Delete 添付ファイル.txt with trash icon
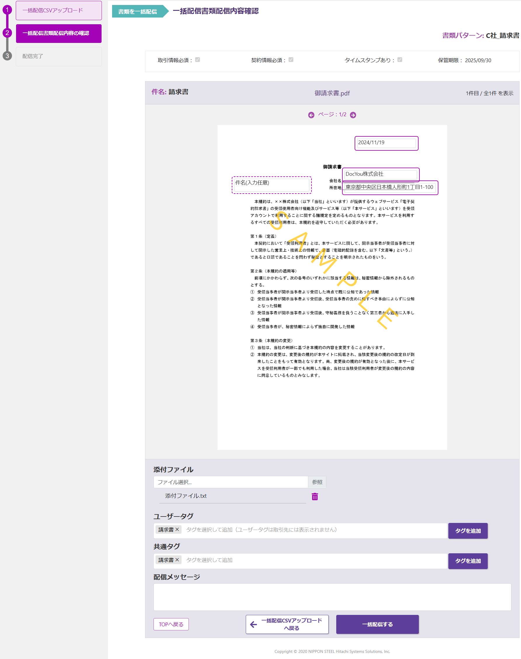 tap(314, 496)
